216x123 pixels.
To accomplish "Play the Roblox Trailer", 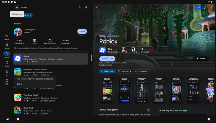I will [201, 59].
